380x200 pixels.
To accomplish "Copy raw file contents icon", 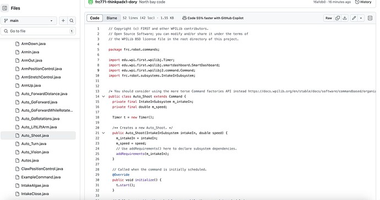I will tap(338, 18).
